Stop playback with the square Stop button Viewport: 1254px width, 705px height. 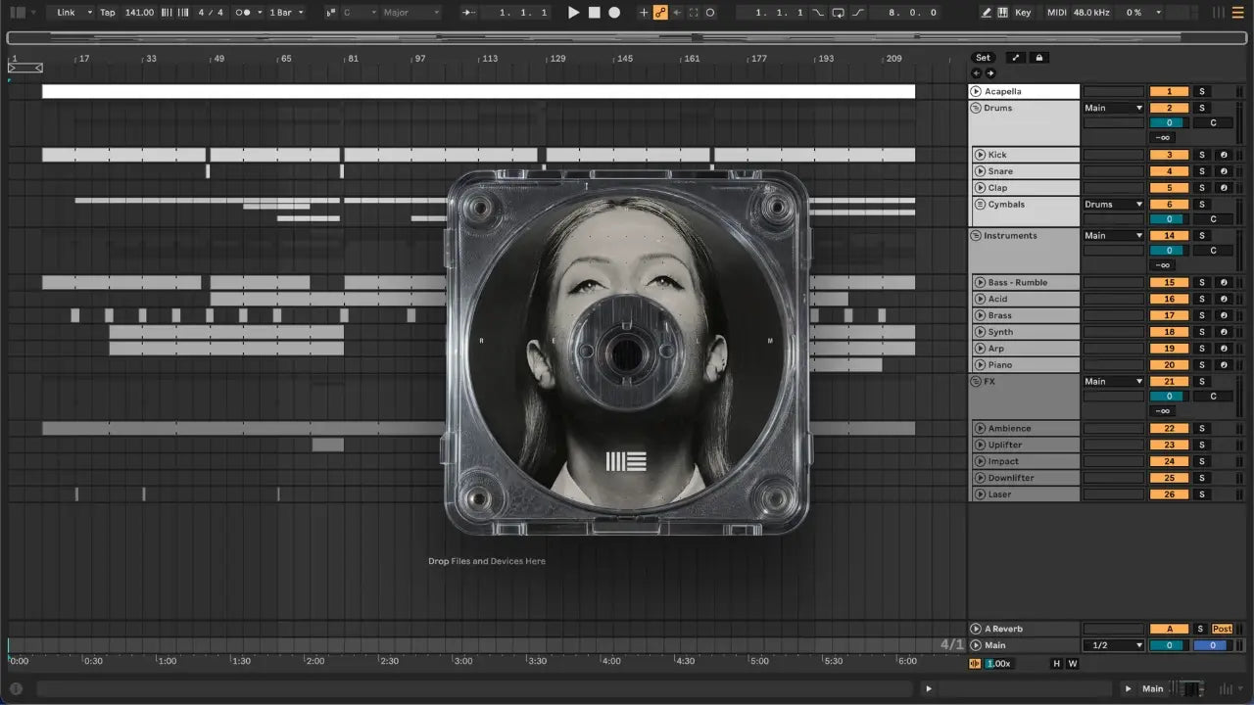594,13
